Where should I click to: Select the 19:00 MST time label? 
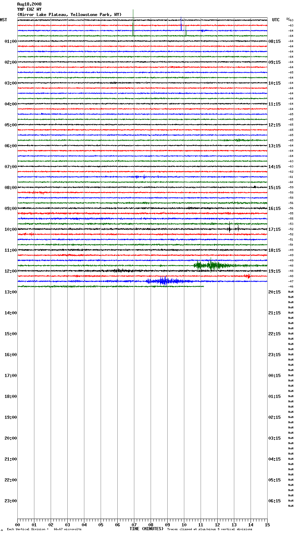(x=11, y=417)
